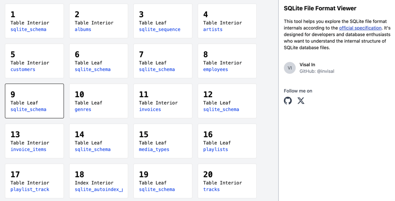This screenshot has width=395, height=201.
Task: Select page 15 media_types card
Action: (x=163, y=141)
